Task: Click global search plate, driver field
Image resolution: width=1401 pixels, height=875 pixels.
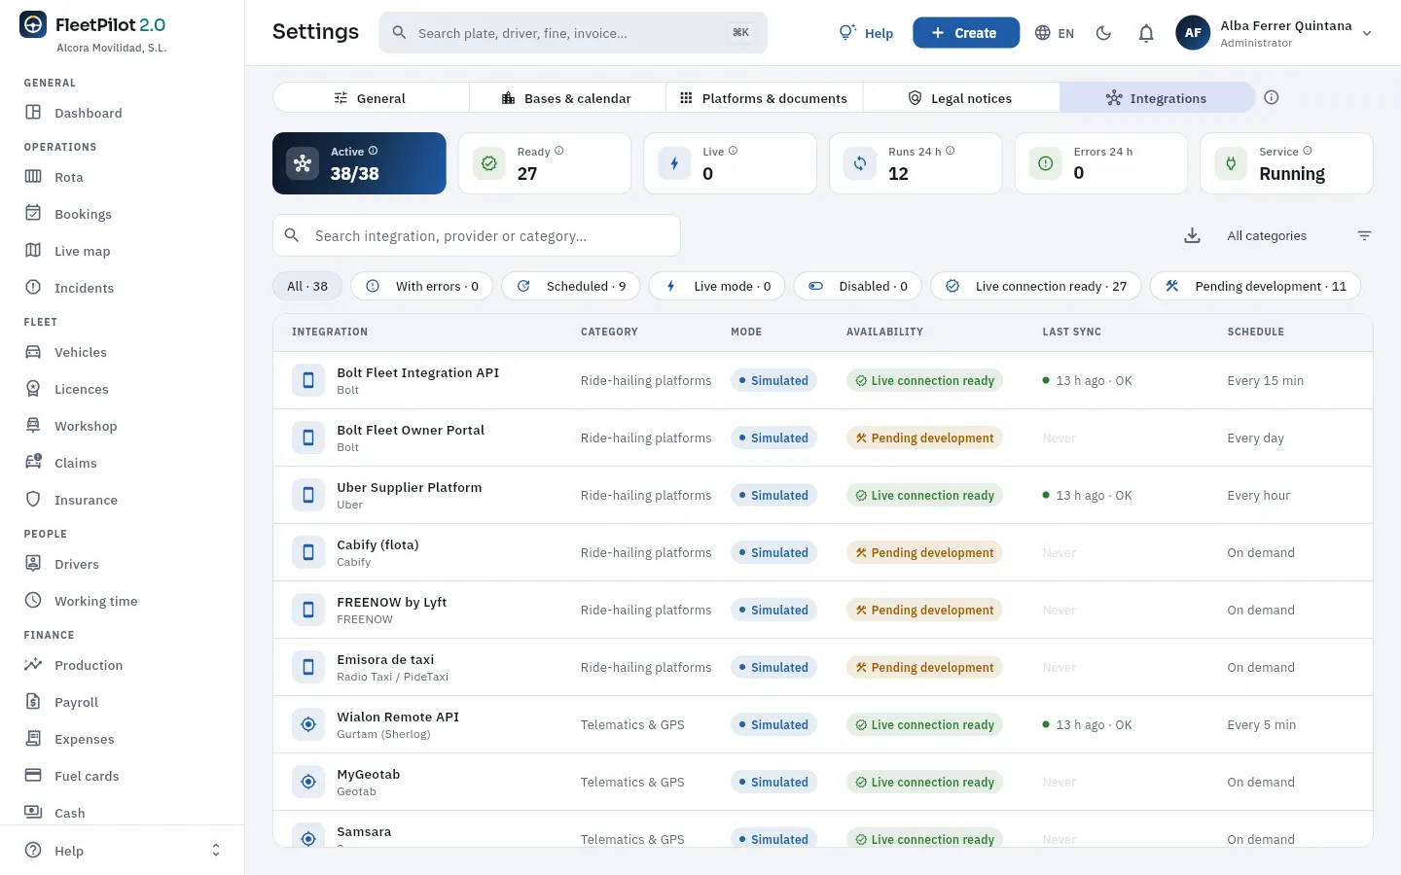Action: tap(573, 33)
